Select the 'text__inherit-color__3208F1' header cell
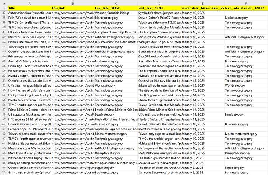 pos(246,8)
